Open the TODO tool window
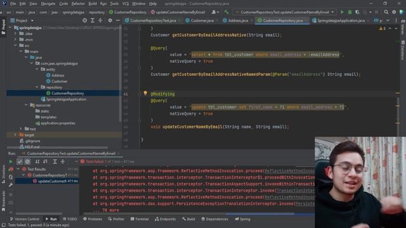This screenshot has height=228, width=406. (x=70, y=219)
